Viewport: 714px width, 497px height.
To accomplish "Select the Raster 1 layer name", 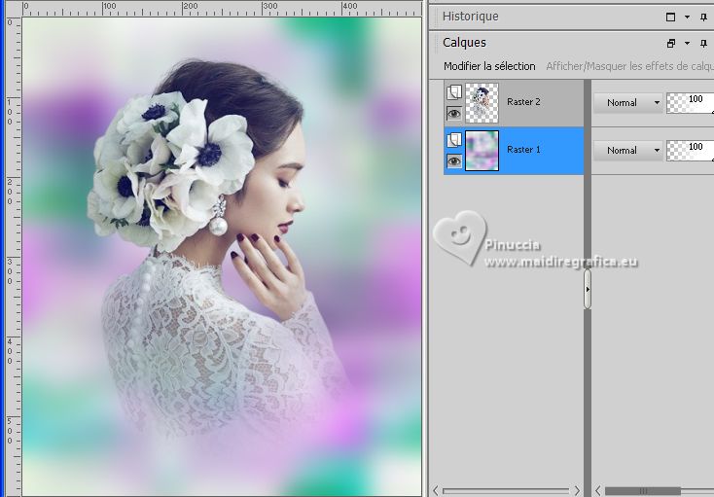I will coord(523,150).
